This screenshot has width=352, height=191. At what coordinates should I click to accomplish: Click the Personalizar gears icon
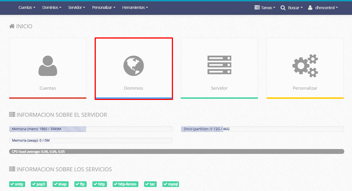[305, 66]
